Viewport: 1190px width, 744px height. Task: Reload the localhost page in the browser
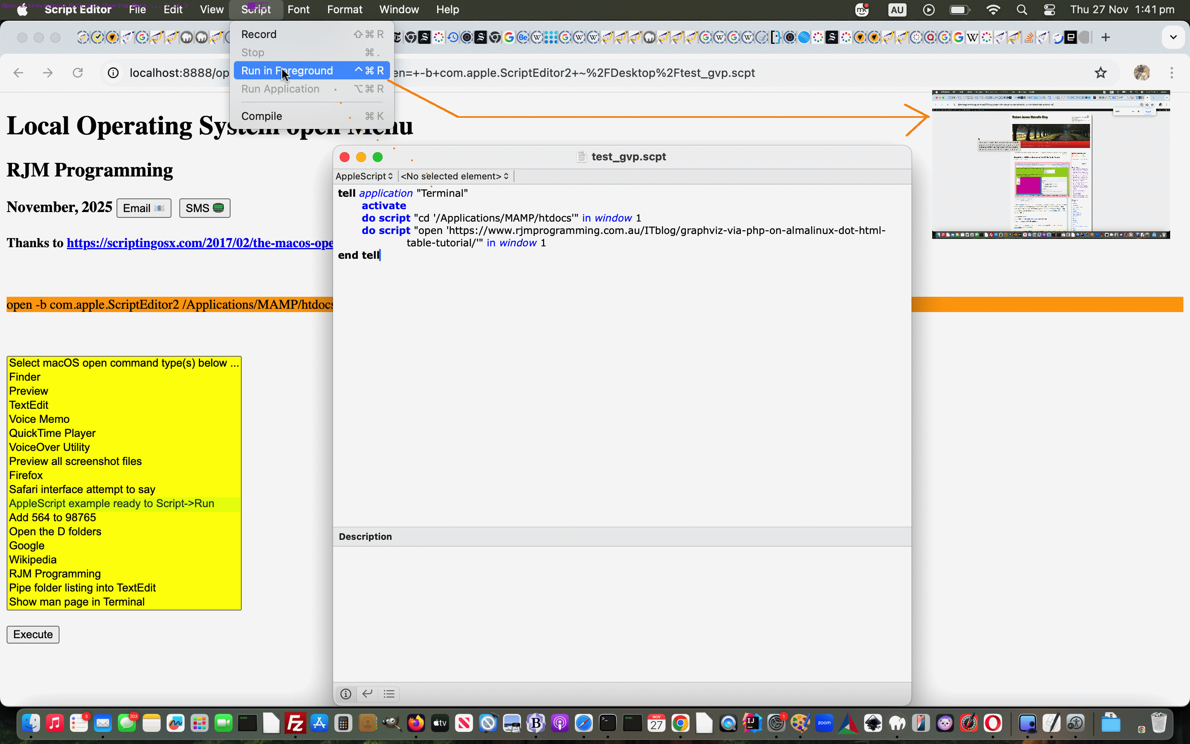click(78, 72)
